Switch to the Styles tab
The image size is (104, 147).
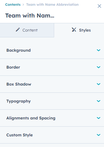click(x=79, y=30)
